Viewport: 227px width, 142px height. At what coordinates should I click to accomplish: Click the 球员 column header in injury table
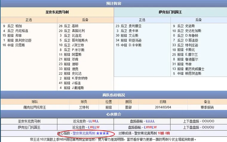tap(84, 102)
